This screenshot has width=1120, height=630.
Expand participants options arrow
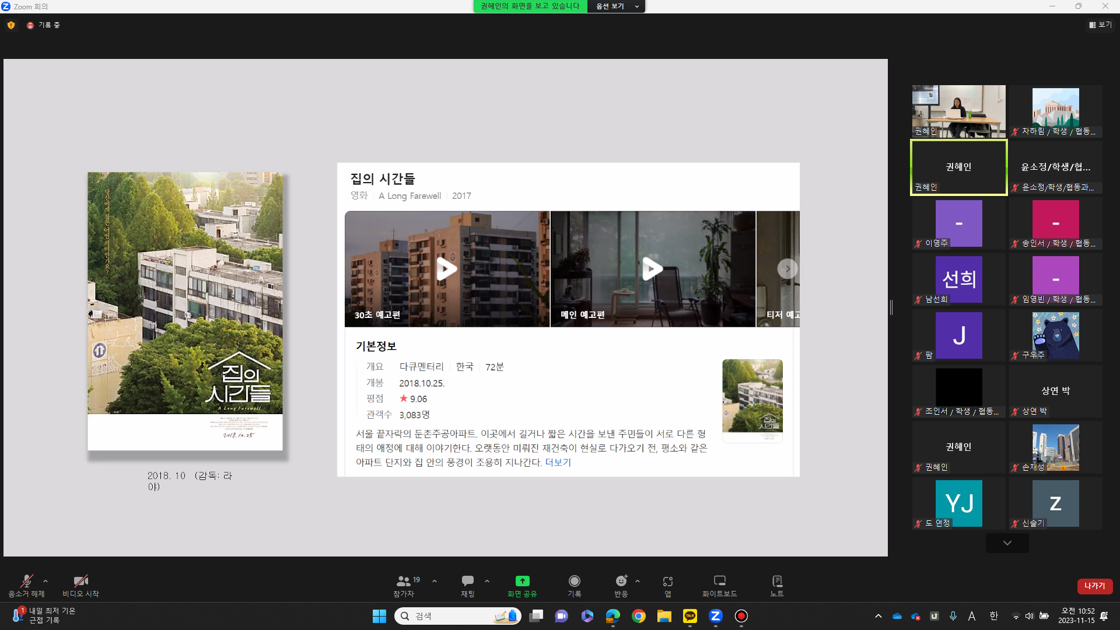pos(435,581)
